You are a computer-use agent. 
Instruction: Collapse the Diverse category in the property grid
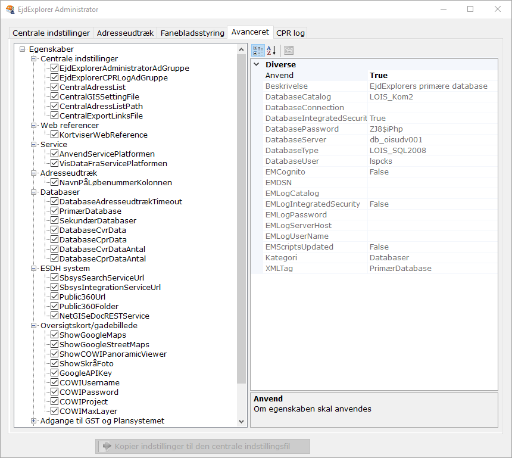click(x=257, y=64)
